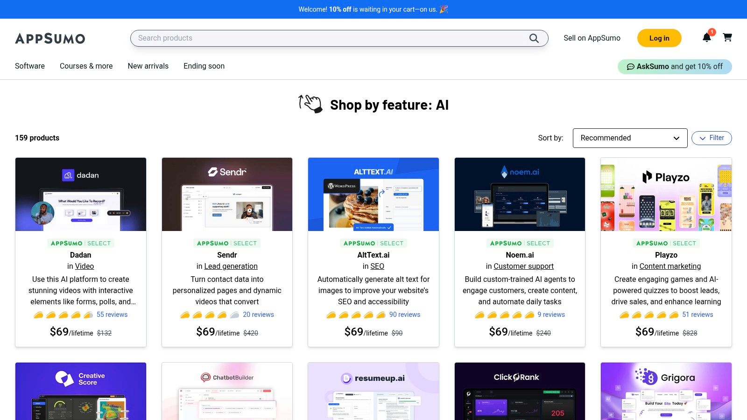Click the search magnifier icon
Screen dimensions: 747x420
pos(534,38)
